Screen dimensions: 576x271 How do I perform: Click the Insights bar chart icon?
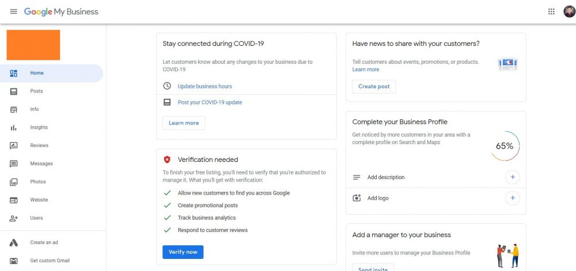pos(14,127)
